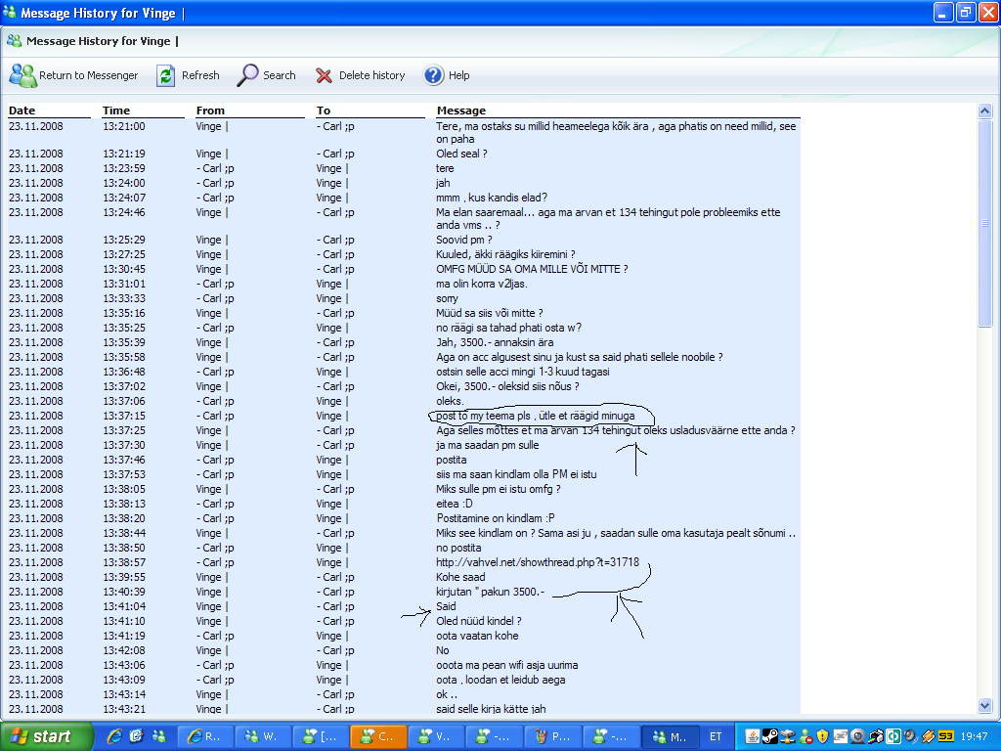
Task: Click the Return to Messenger icon
Action: click(x=22, y=75)
